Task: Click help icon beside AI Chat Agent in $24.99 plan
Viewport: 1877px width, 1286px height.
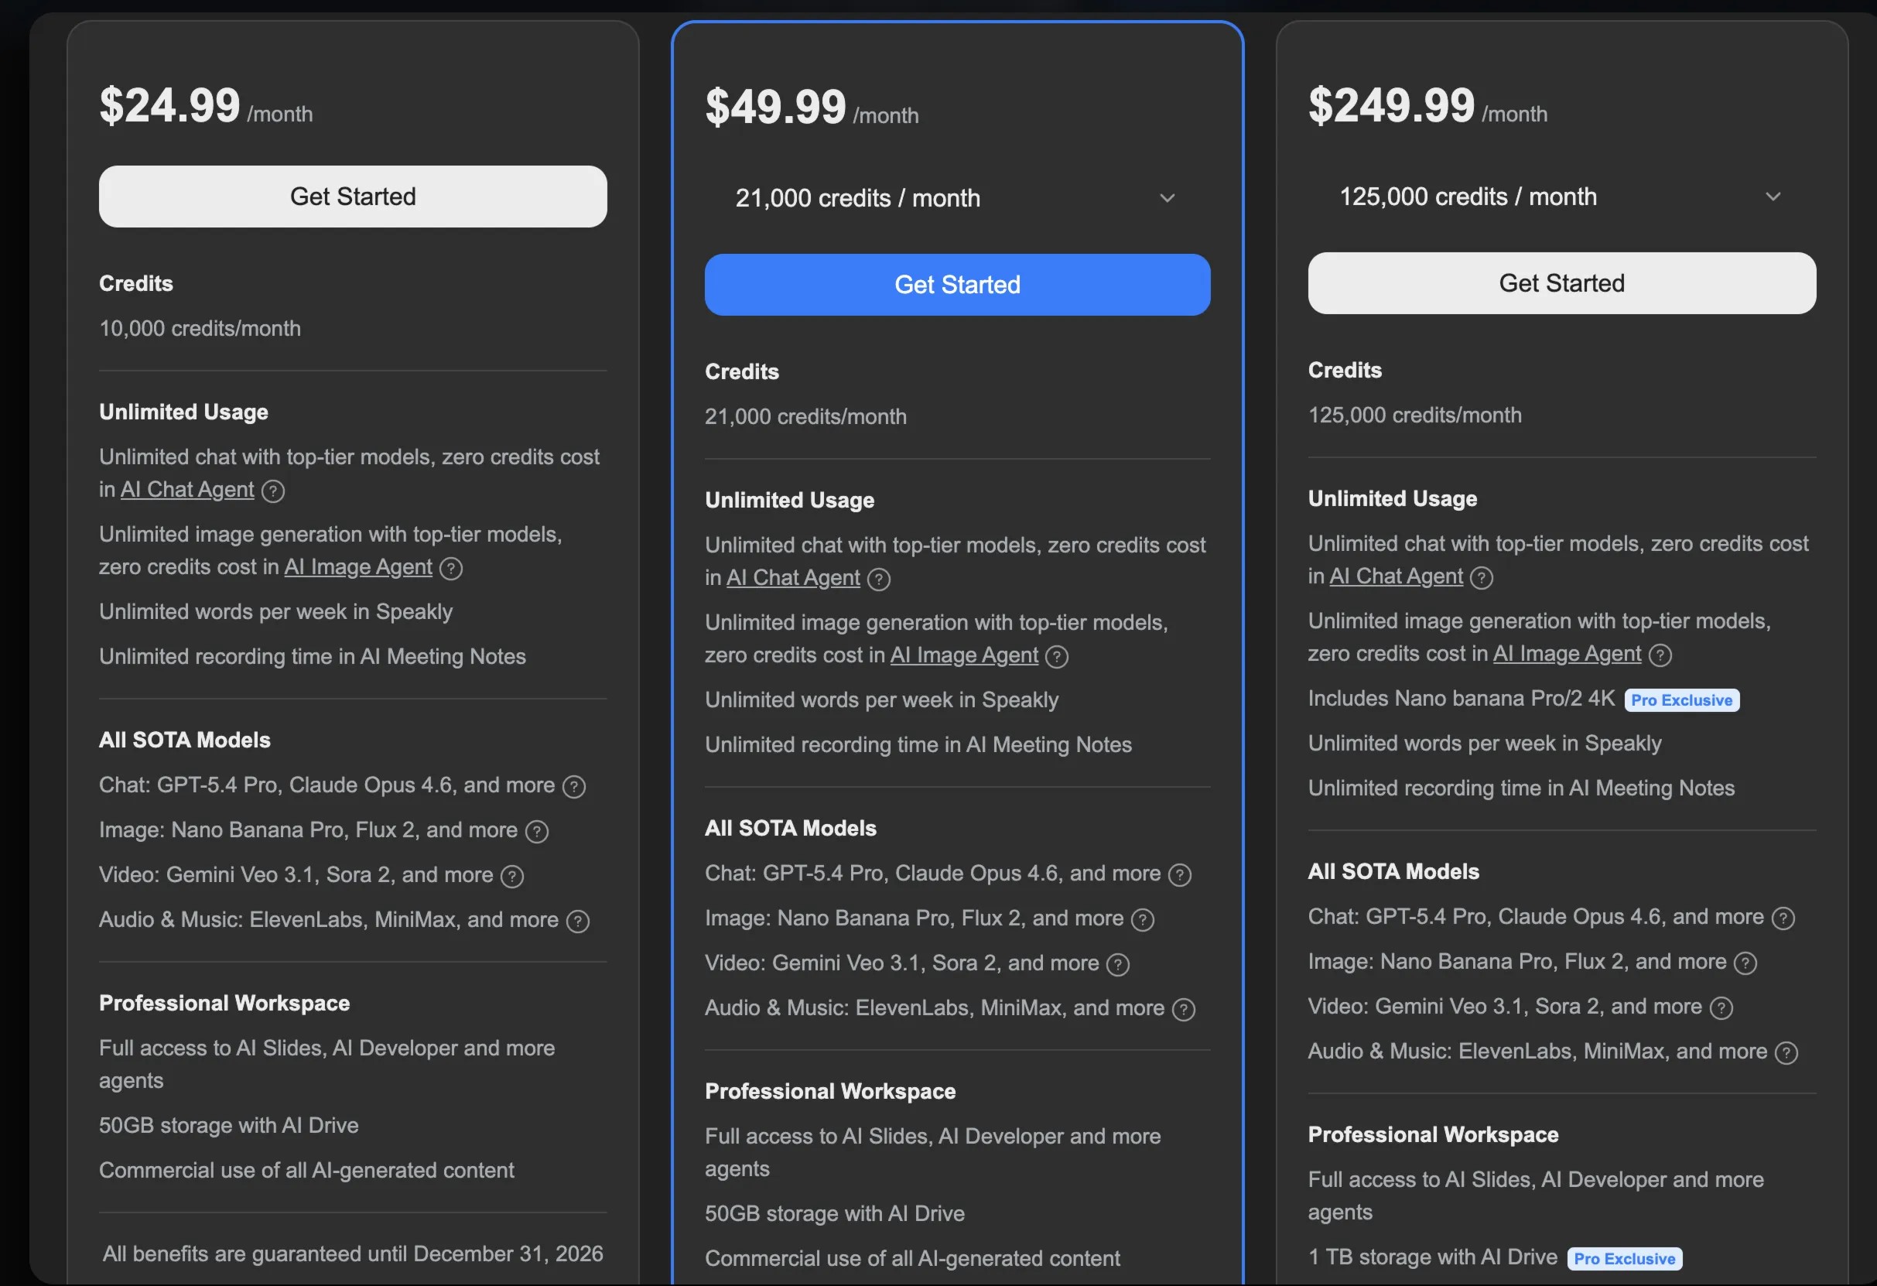Action: tap(273, 491)
